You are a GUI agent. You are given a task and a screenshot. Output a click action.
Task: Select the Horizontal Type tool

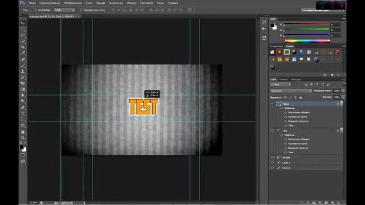coord(23,114)
